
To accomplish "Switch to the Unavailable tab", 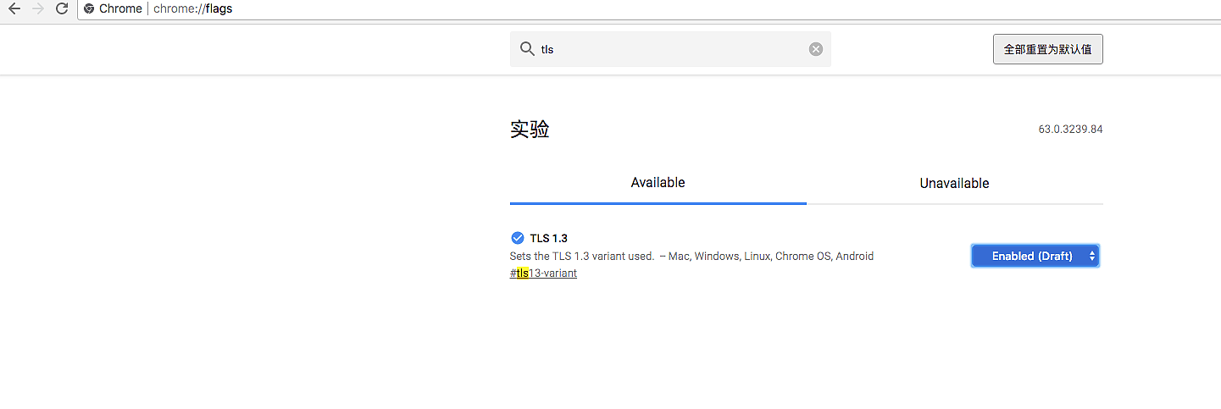I will (954, 183).
